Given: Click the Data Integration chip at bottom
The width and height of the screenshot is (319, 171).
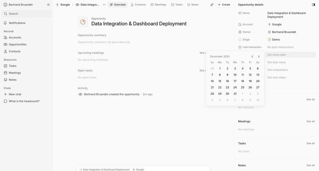Looking at the screenshot, I should tap(104, 170).
